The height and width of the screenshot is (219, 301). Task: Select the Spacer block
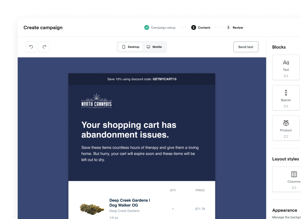point(286,98)
